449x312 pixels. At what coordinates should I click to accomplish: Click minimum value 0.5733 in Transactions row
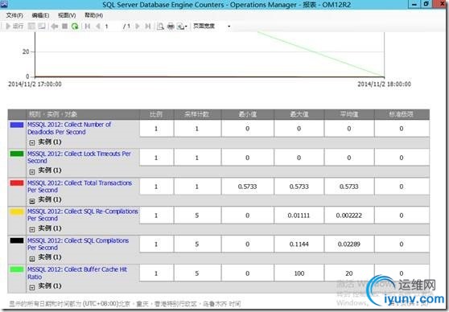pos(247,187)
